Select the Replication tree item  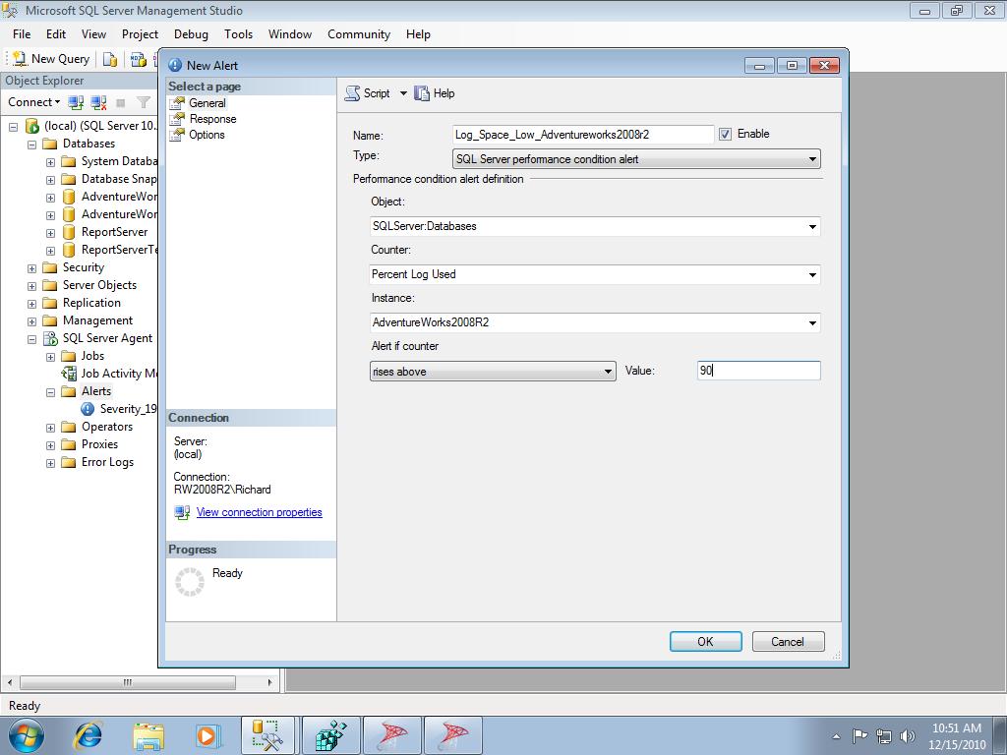pyautogui.click(x=91, y=303)
